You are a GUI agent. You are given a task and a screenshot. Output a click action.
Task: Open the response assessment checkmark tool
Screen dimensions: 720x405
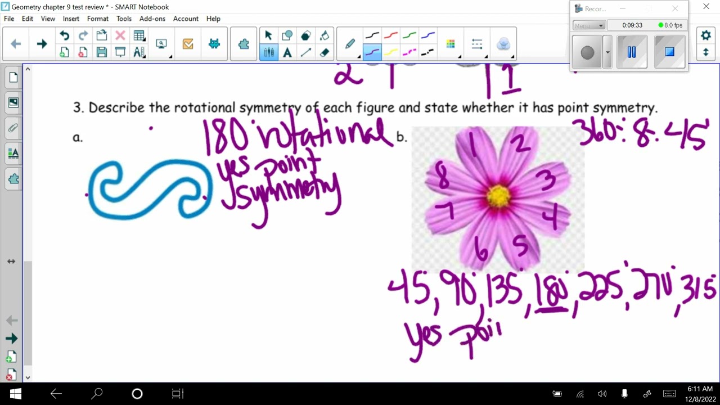(188, 44)
